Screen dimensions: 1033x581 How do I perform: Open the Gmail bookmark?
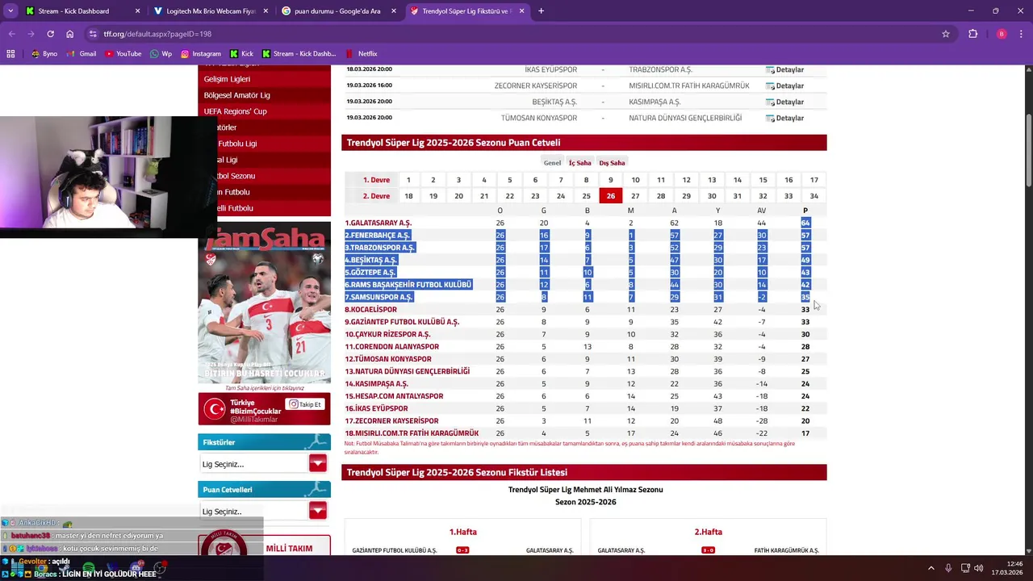pos(82,53)
